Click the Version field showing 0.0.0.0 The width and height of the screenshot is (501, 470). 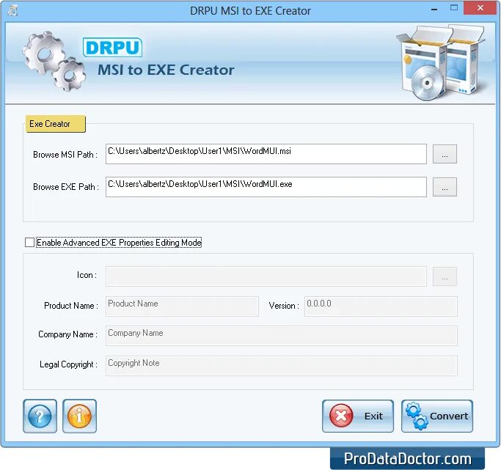pyautogui.click(x=381, y=306)
